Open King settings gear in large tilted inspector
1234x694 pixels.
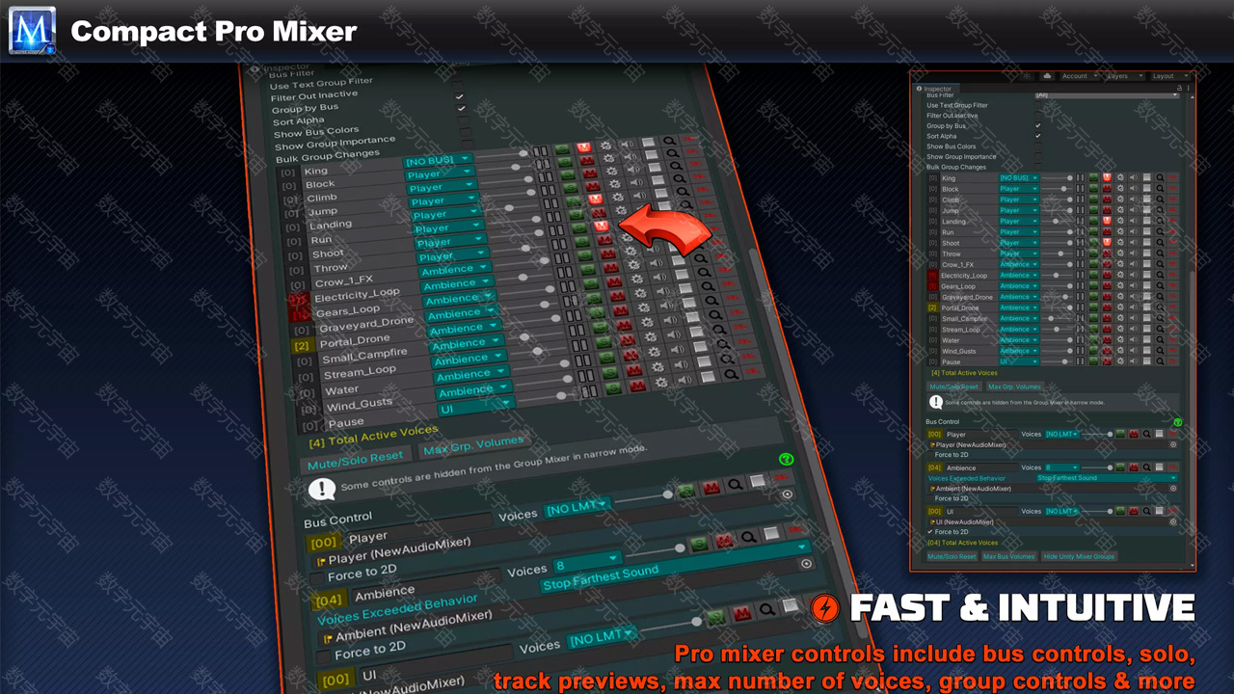click(x=605, y=145)
